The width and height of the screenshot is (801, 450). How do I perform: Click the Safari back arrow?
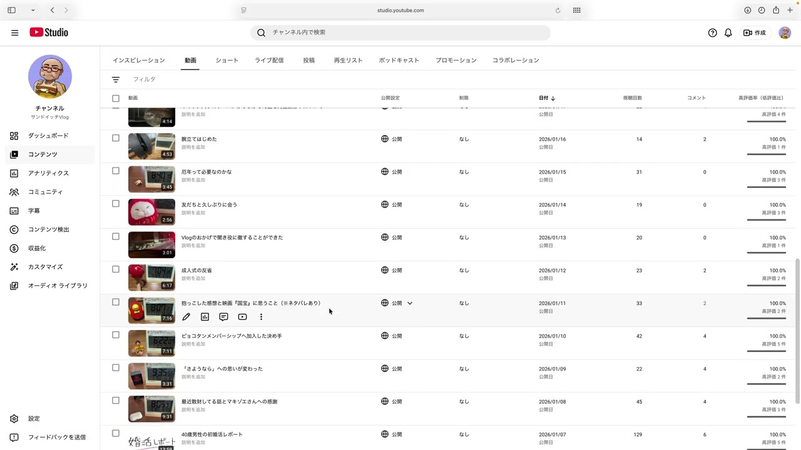(x=52, y=10)
